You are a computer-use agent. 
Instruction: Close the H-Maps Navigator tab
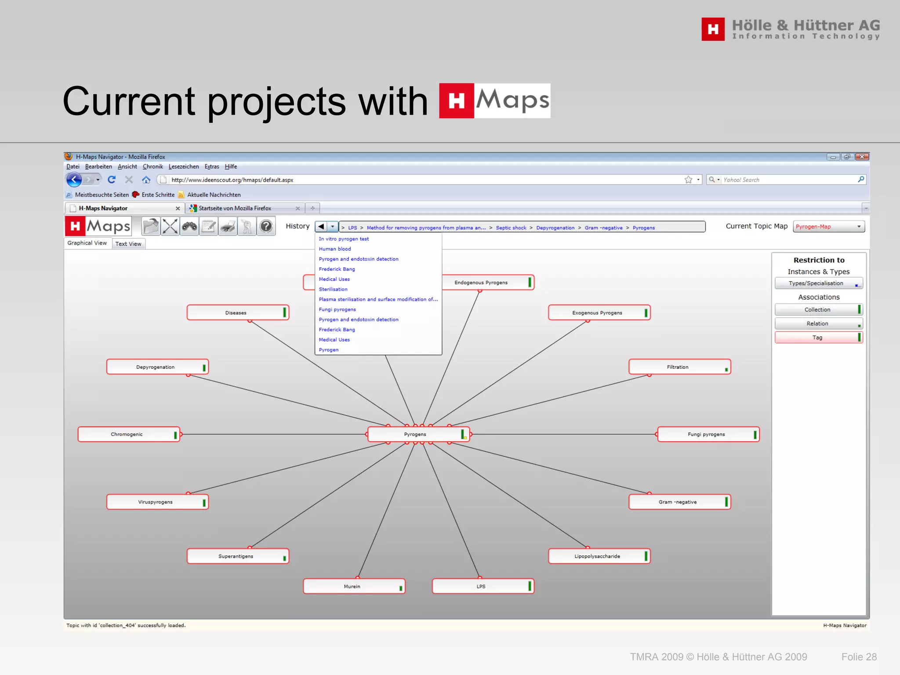[x=178, y=208]
